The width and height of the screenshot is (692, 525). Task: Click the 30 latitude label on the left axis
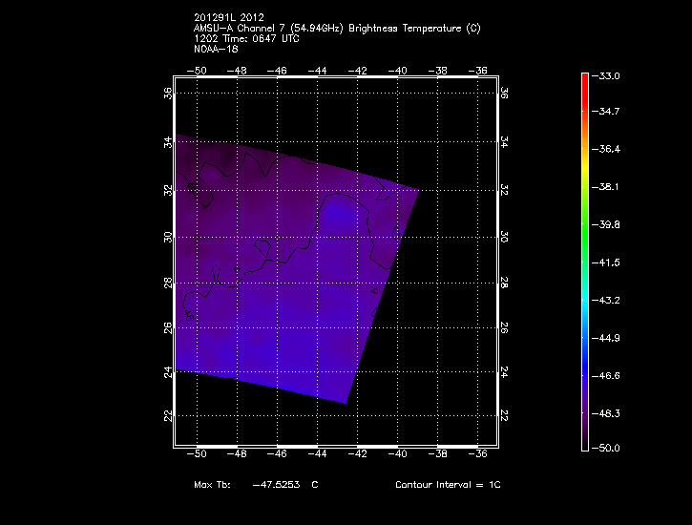(x=168, y=237)
